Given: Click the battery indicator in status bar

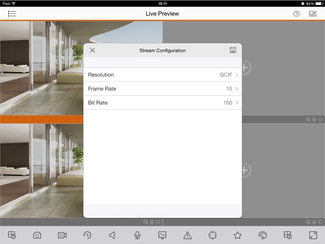Looking at the screenshot, I should point(319,3).
